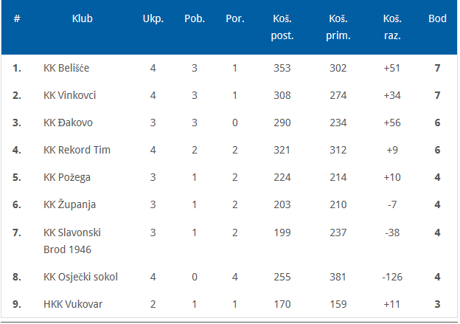Click the Ukp. column header

click(x=153, y=18)
